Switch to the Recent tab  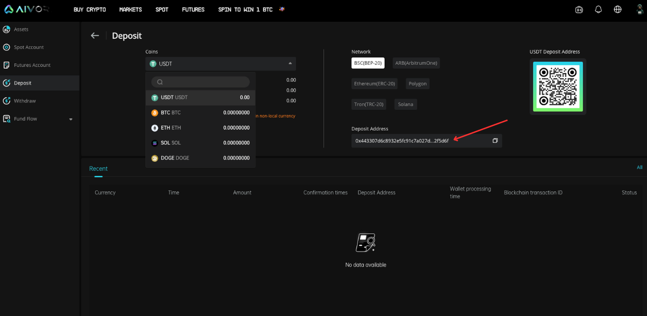(x=98, y=169)
